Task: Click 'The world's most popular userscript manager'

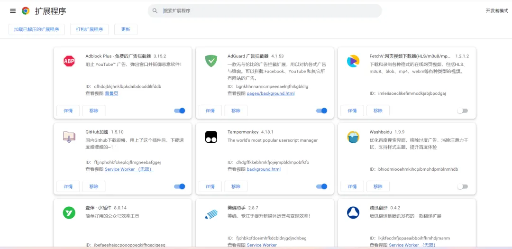Action: [272, 140]
